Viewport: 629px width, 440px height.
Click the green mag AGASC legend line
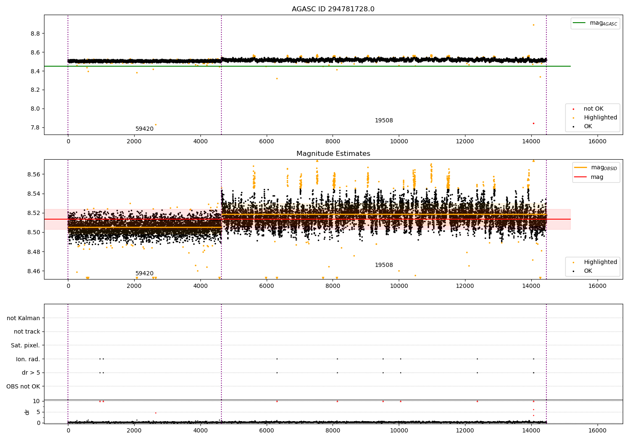[x=580, y=23]
